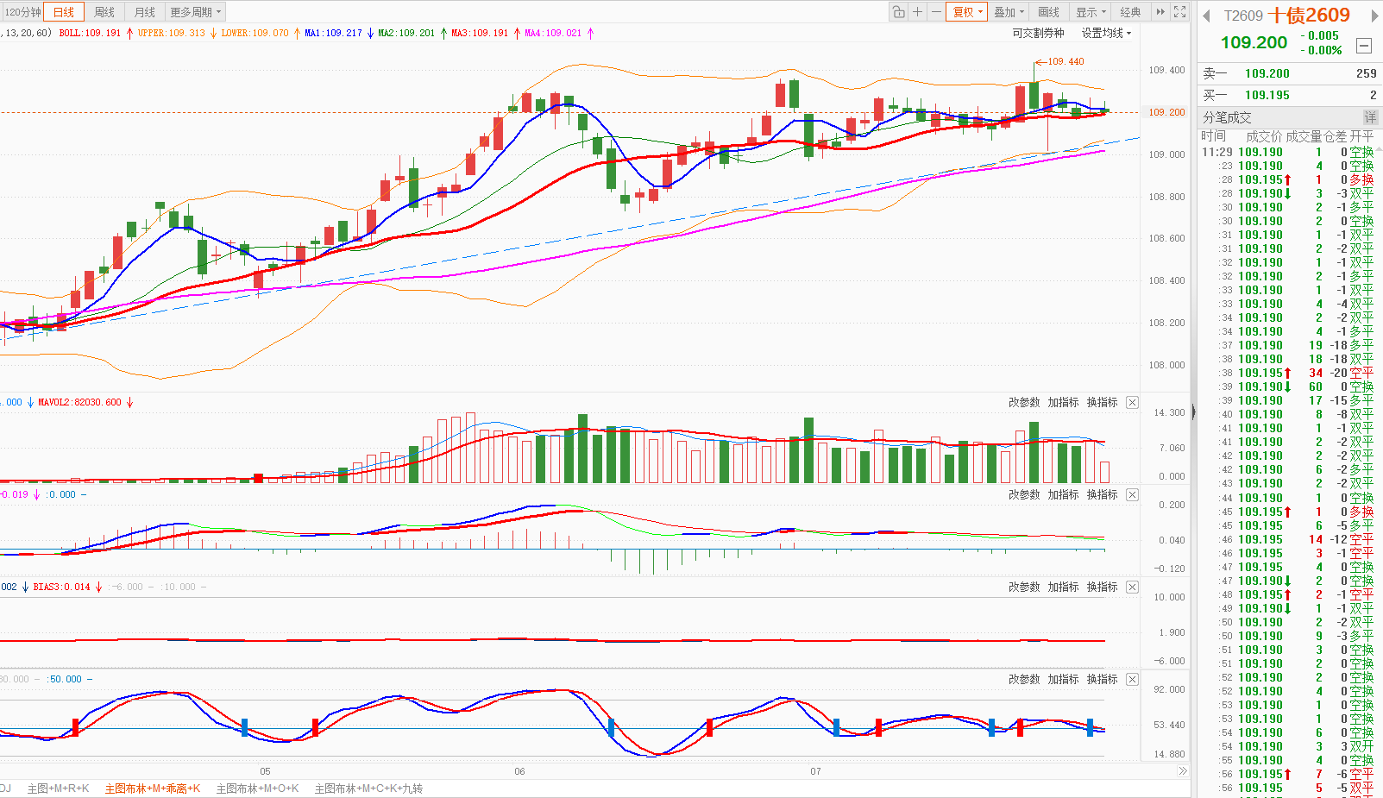Viewport: 1383px width, 798px height.
Task: Click UPPER:109.313 legend label
Action: click(172, 33)
